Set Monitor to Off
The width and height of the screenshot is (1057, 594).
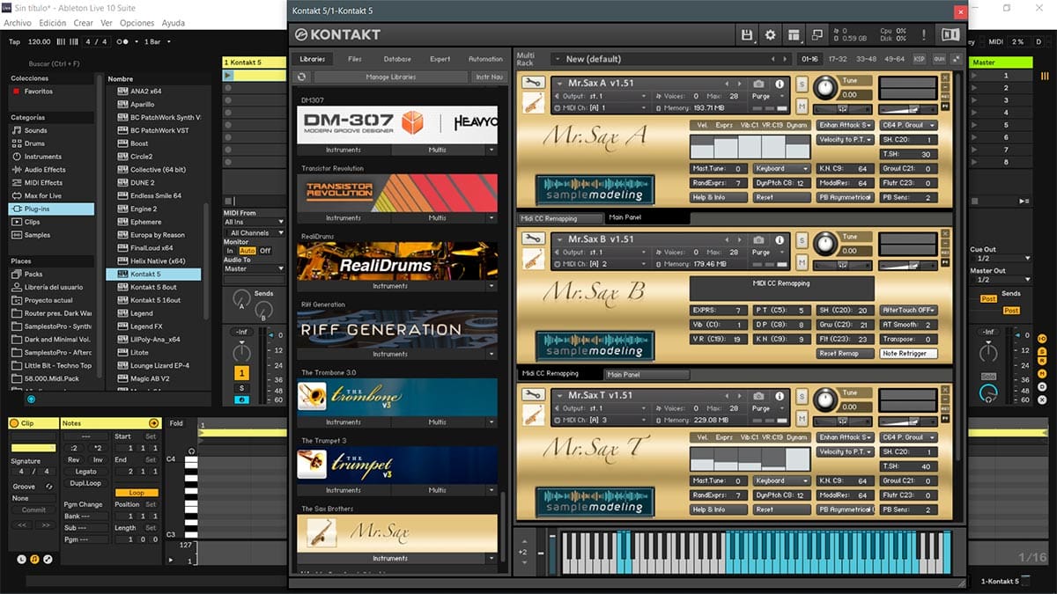point(264,251)
